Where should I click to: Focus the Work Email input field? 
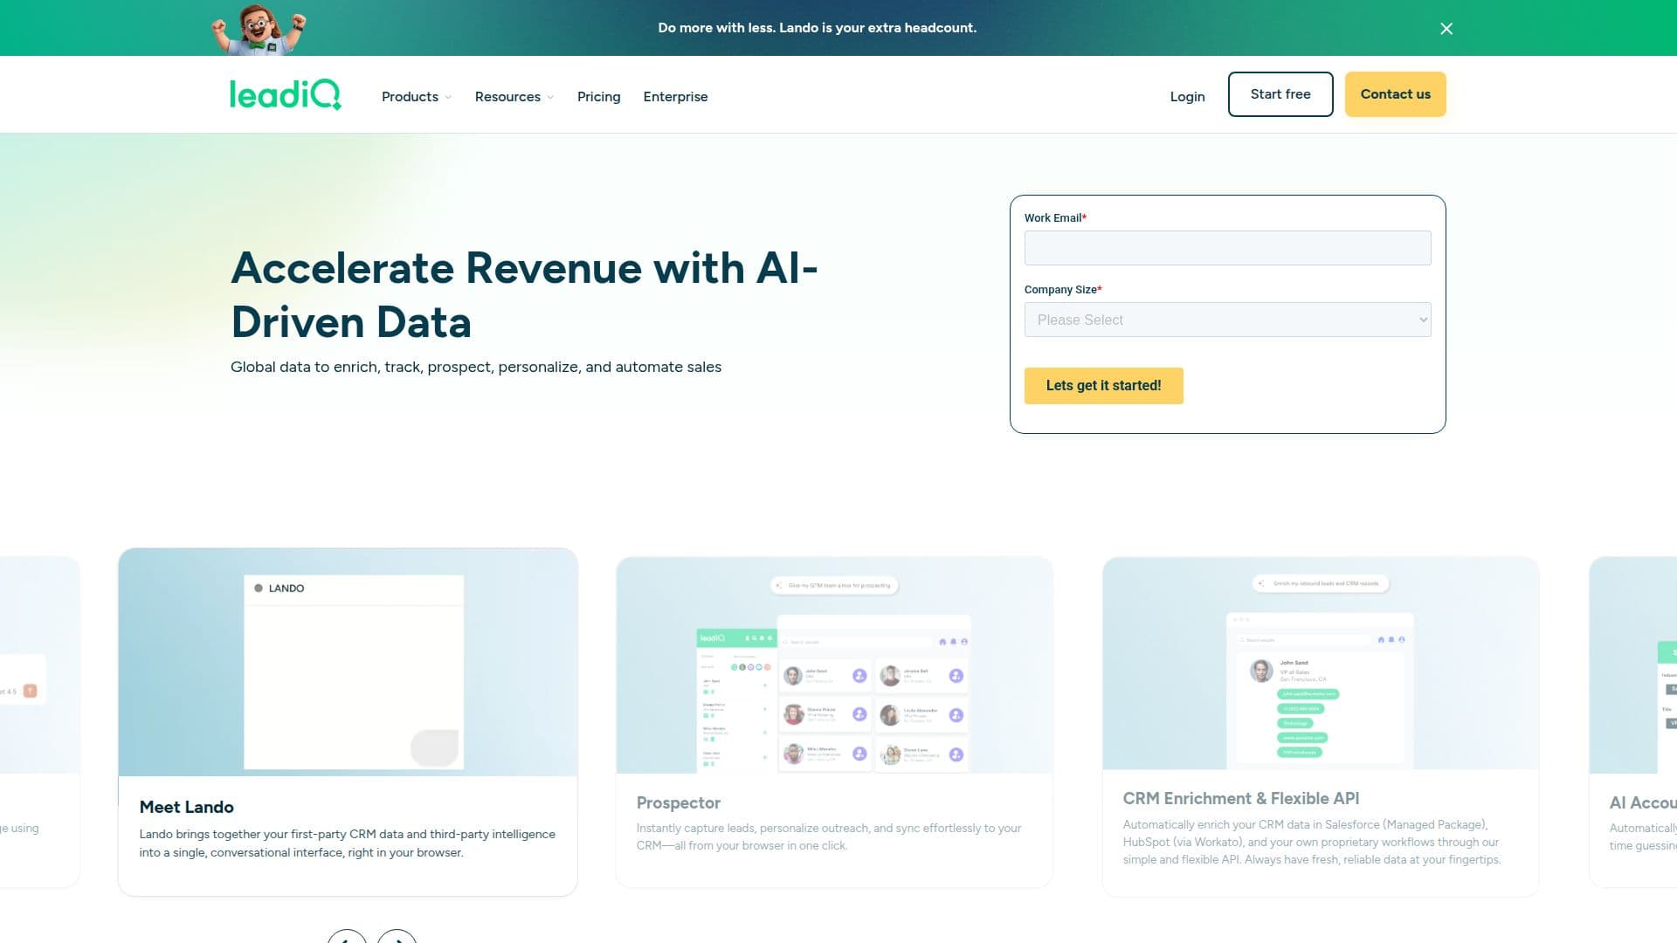click(1227, 248)
